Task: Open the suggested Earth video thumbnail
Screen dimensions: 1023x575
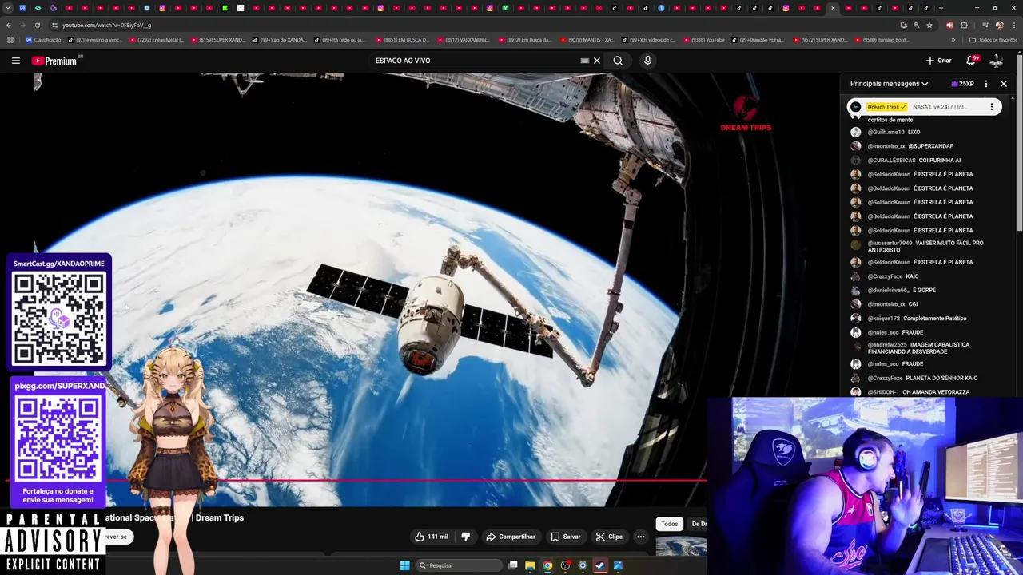Action: click(x=681, y=547)
